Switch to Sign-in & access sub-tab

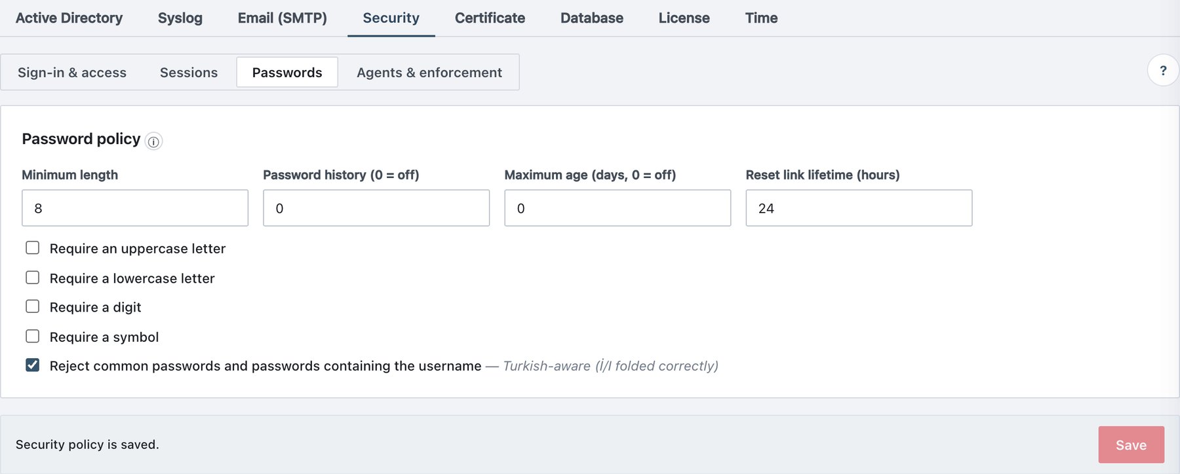point(72,73)
